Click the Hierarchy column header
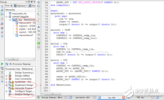Screen dimensions: 164x100 tap(20, 10)
